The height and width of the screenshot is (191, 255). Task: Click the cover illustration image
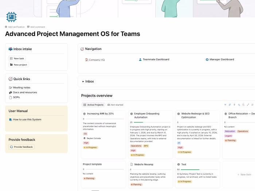(127, 9)
